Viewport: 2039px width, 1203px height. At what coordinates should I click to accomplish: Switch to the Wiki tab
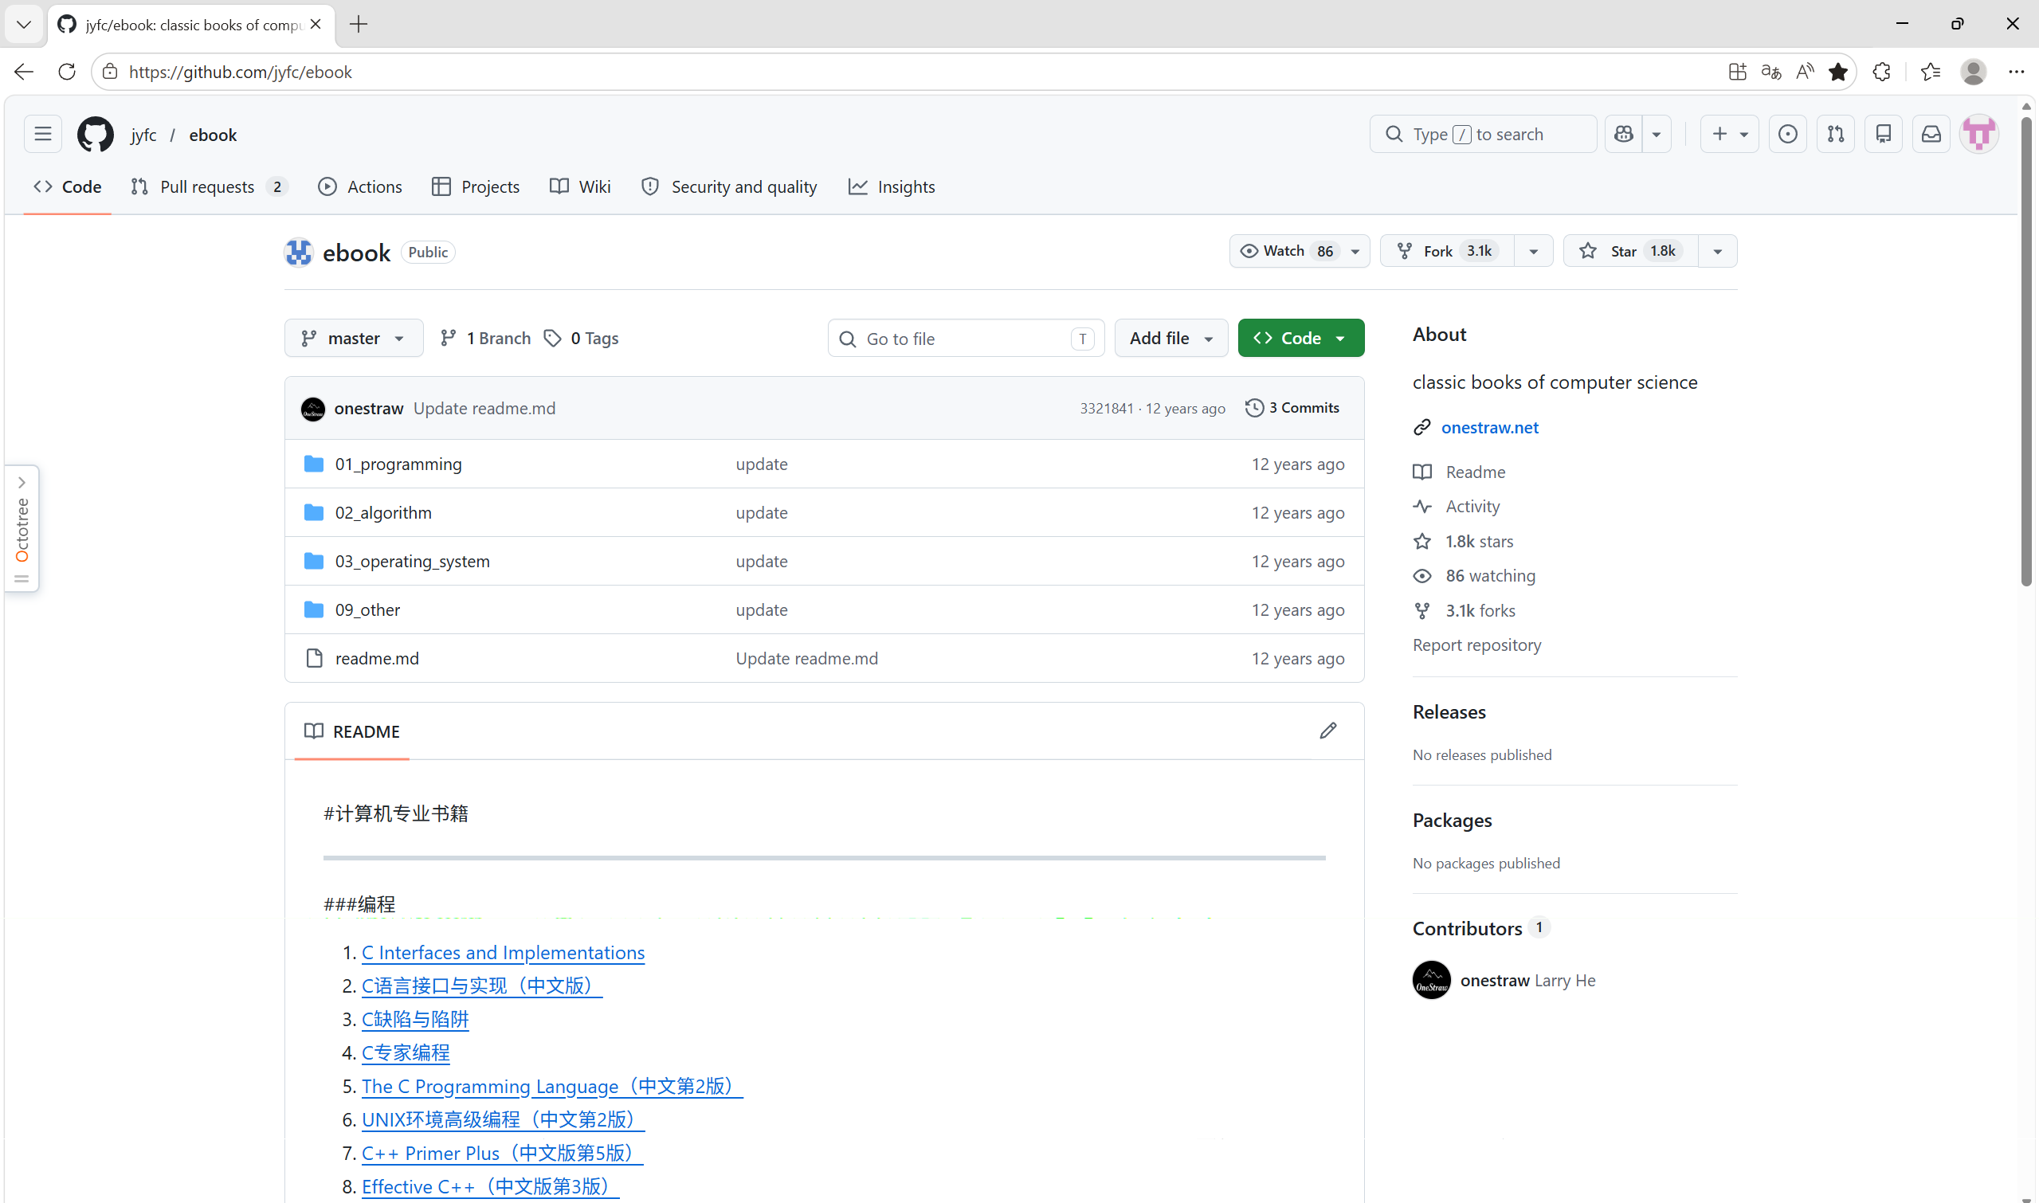coord(581,187)
